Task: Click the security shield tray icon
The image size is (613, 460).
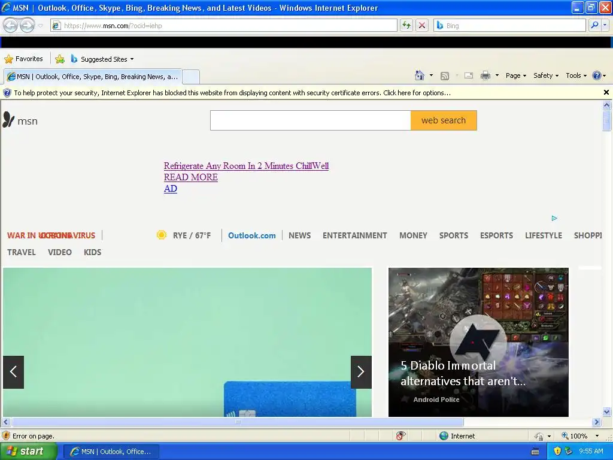Action: [557, 452]
